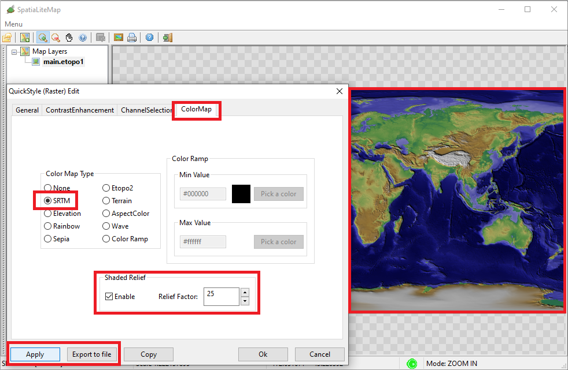This screenshot has width=568, height=370.
Task: Click Max Value Pick a color button
Action: 279,242
